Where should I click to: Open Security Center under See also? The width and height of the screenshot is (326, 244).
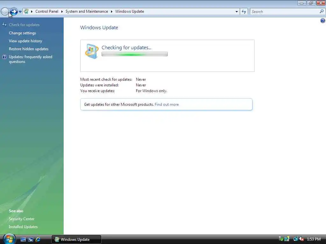[x=22, y=219]
